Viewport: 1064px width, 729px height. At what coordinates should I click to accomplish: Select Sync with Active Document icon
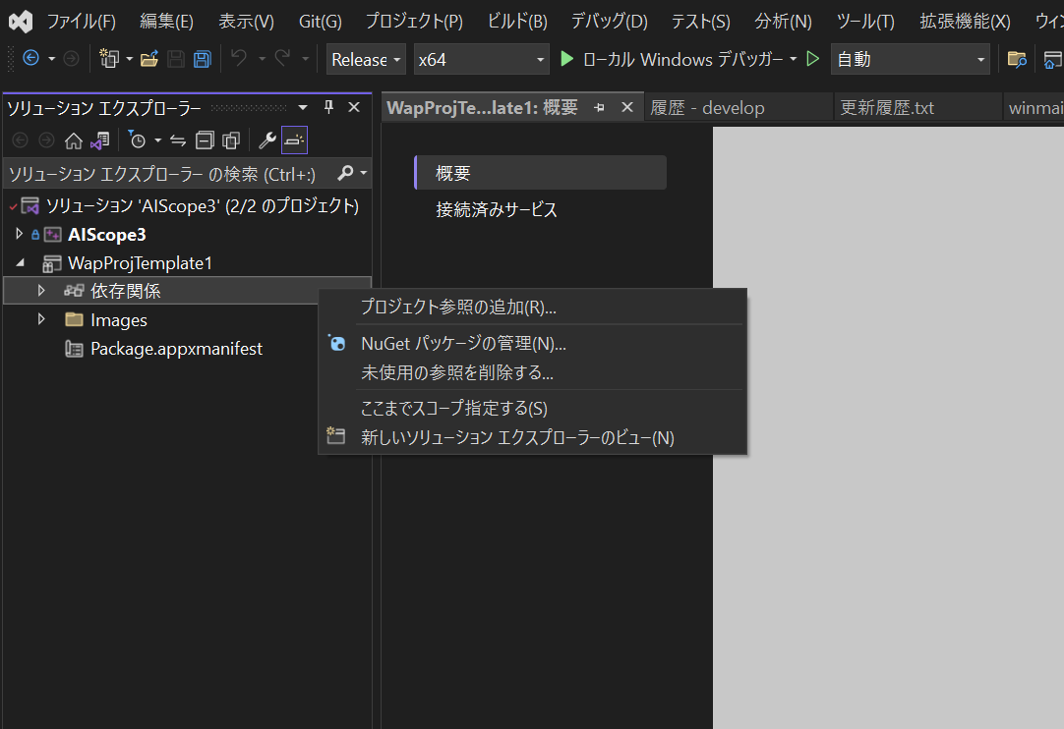tap(177, 140)
